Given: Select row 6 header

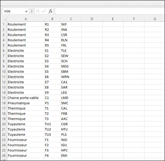Looking at the screenshot, I should click(x=4, y=51).
